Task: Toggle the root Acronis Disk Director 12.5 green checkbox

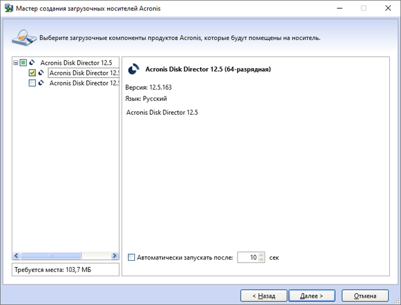Action: point(23,62)
